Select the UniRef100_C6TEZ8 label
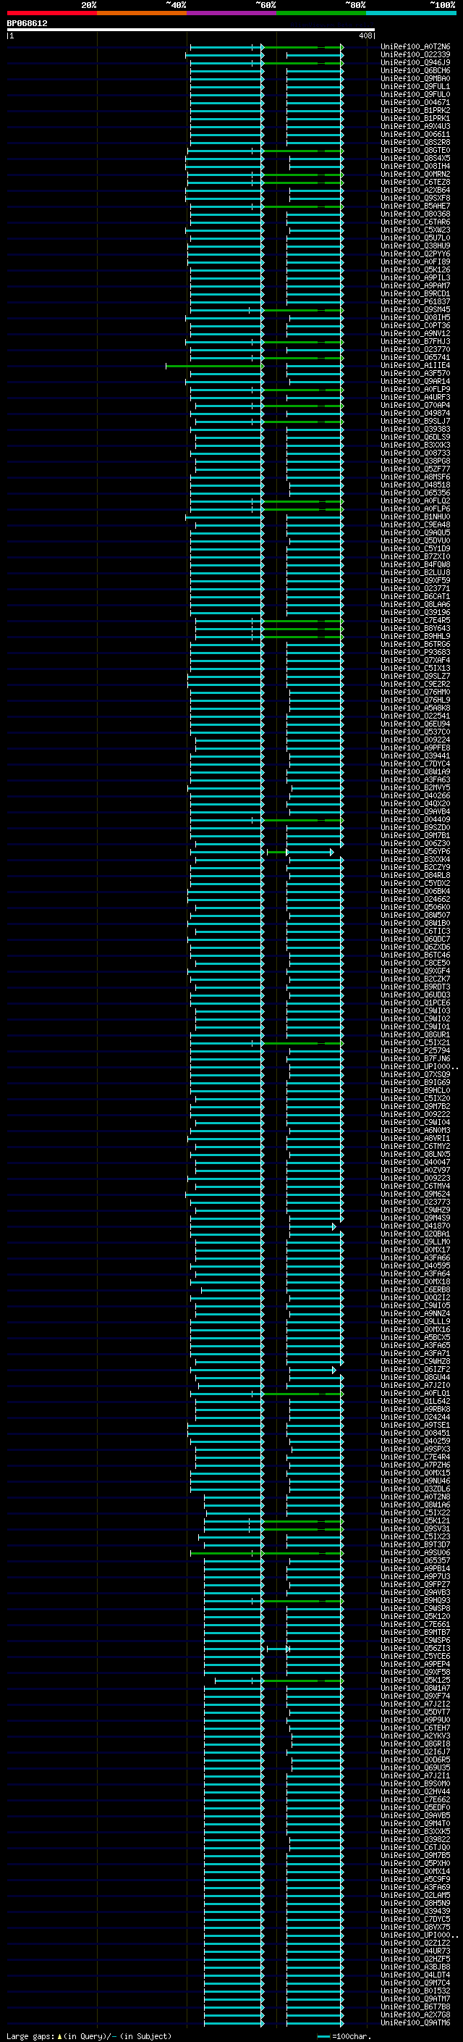 coord(415,183)
